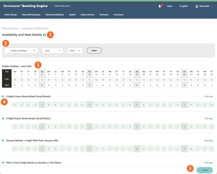This screenshot has width=217, height=174.
Task: Click orange step marker number 3
Action: [38, 65]
